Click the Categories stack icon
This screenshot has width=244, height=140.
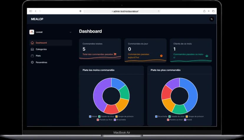point(32,49)
